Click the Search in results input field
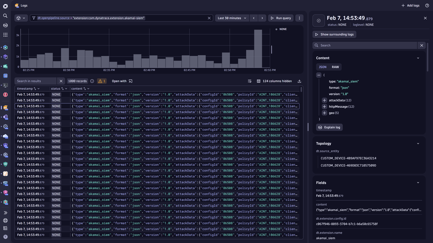 tap(35, 81)
